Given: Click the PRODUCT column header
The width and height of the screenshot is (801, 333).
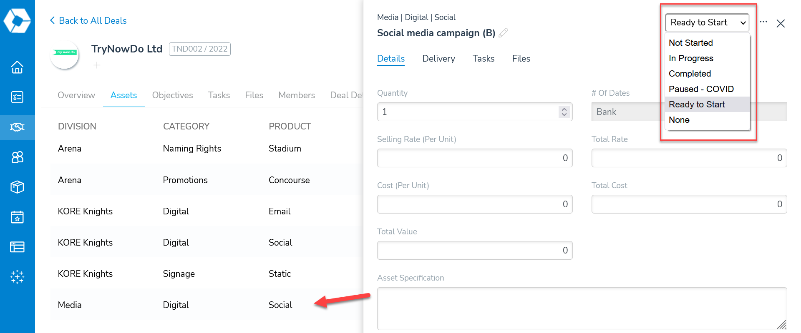Looking at the screenshot, I should point(290,127).
